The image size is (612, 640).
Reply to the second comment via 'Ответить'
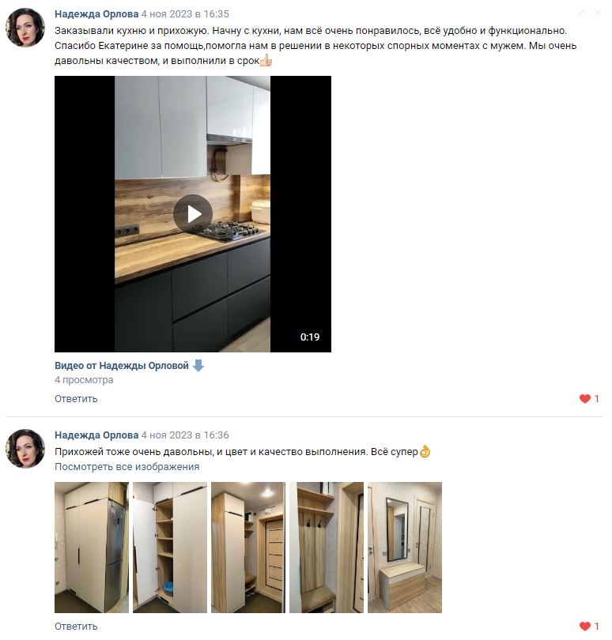(76, 626)
